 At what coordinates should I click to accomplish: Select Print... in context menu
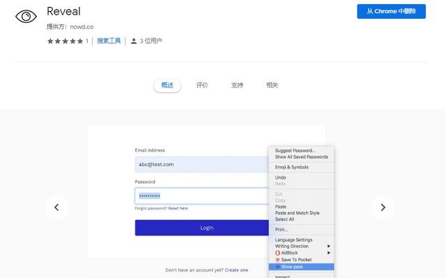(x=282, y=229)
